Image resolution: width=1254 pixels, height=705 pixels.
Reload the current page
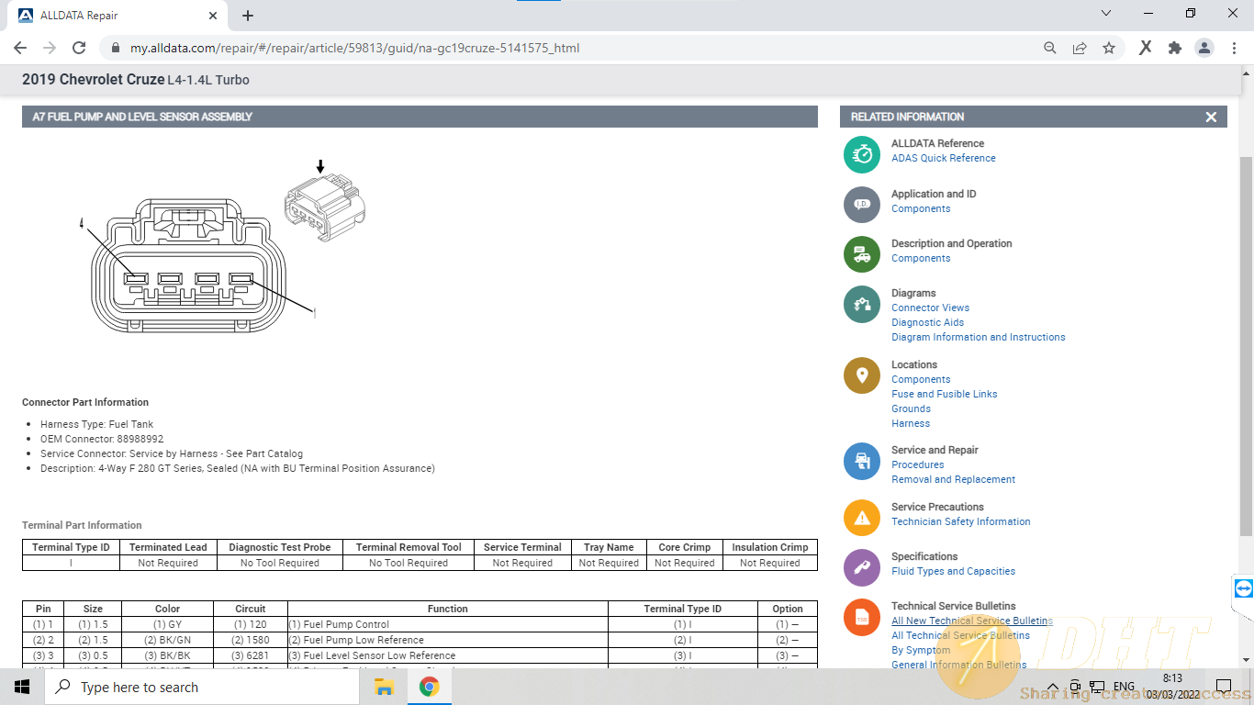click(x=79, y=48)
